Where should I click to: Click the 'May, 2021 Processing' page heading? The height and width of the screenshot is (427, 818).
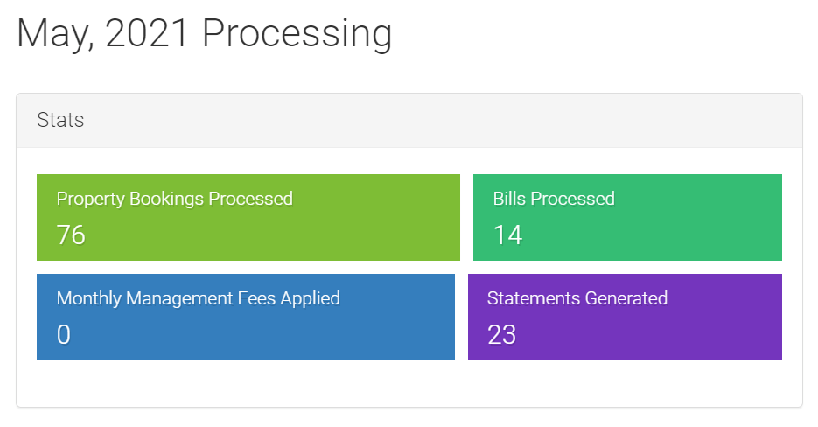[x=204, y=34]
